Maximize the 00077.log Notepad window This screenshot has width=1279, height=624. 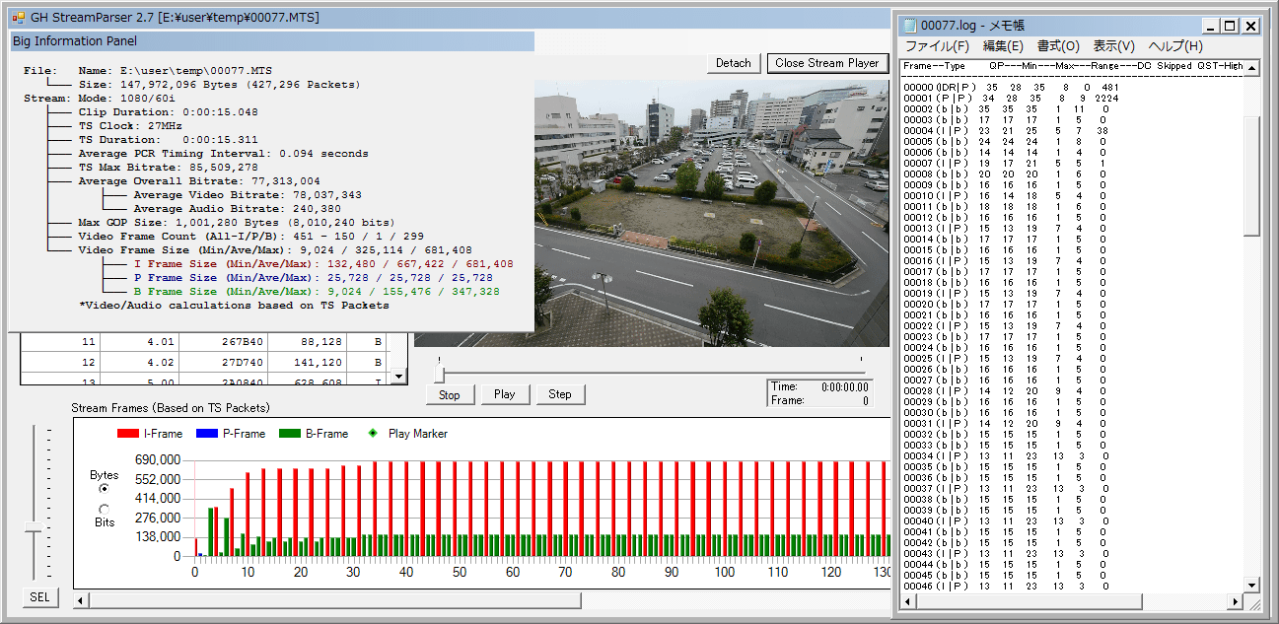pyautogui.click(x=1230, y=26)
